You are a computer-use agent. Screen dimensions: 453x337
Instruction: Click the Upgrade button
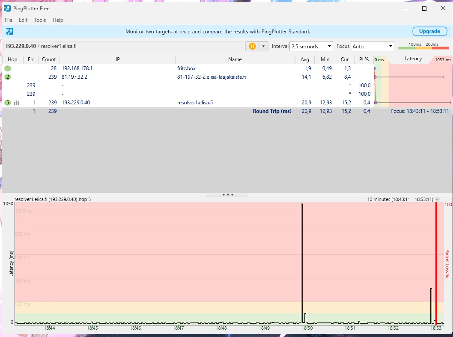pos(429,31)
